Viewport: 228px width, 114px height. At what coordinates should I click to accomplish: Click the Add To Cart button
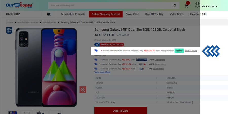pos(121,110)
